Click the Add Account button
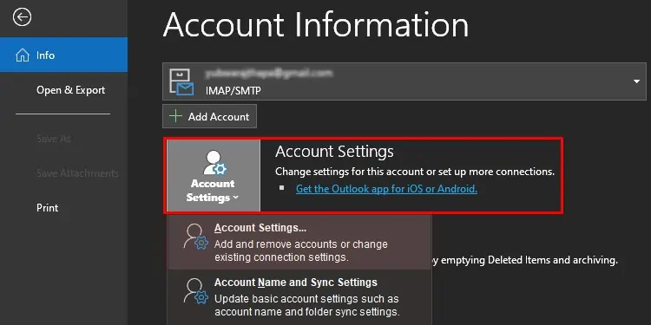 (x=210, y=116)
